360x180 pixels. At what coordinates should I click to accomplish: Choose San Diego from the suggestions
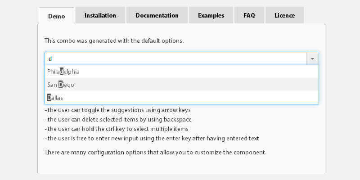point(61,85)
